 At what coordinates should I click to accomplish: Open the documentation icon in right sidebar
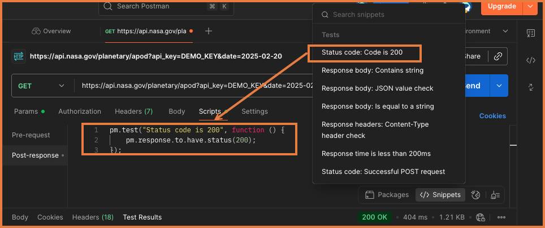(x=531, y=33)
